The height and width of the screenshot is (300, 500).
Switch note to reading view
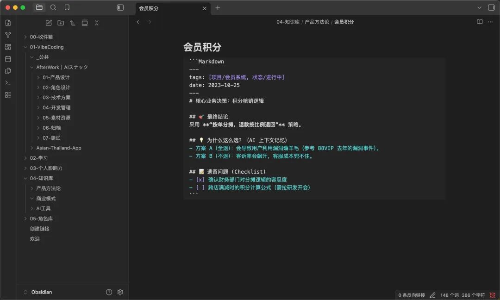pyautogui.click(x=480, y=22)
